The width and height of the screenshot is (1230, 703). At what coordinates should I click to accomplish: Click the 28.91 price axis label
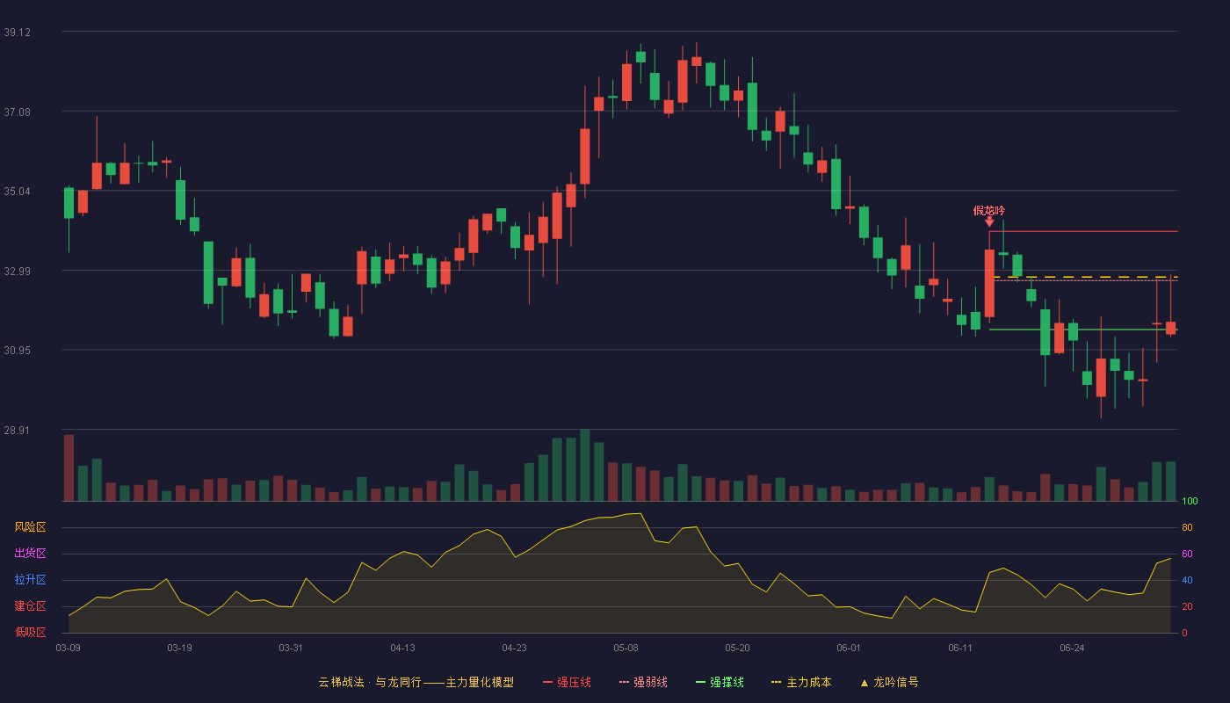click(x=17, y=431)
